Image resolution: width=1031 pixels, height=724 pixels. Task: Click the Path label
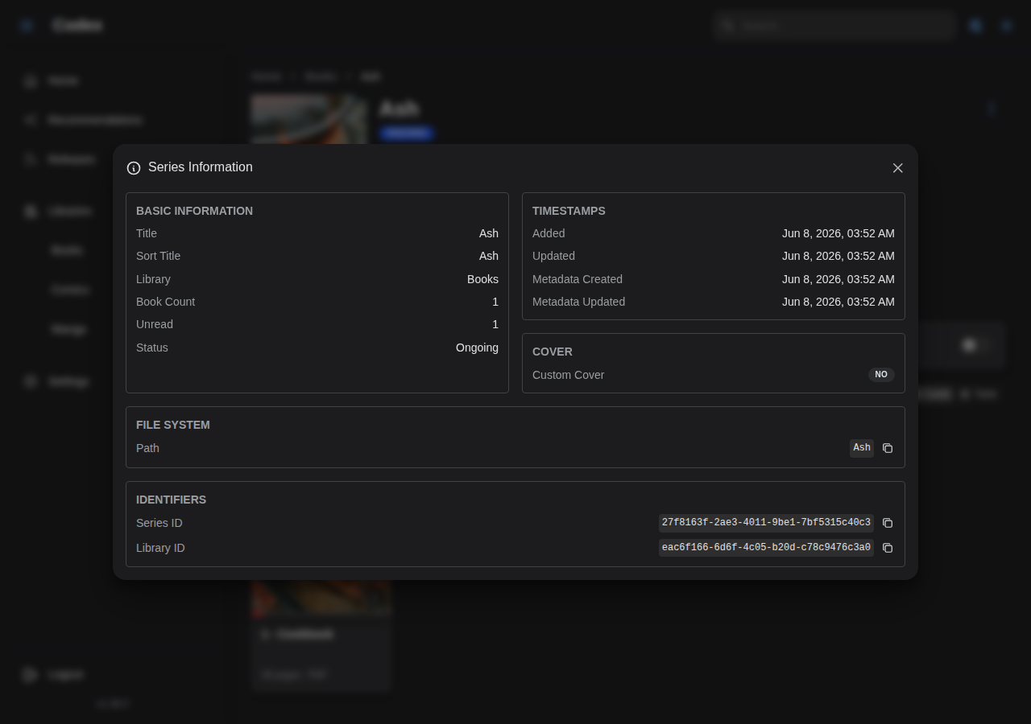pos(147,448)
